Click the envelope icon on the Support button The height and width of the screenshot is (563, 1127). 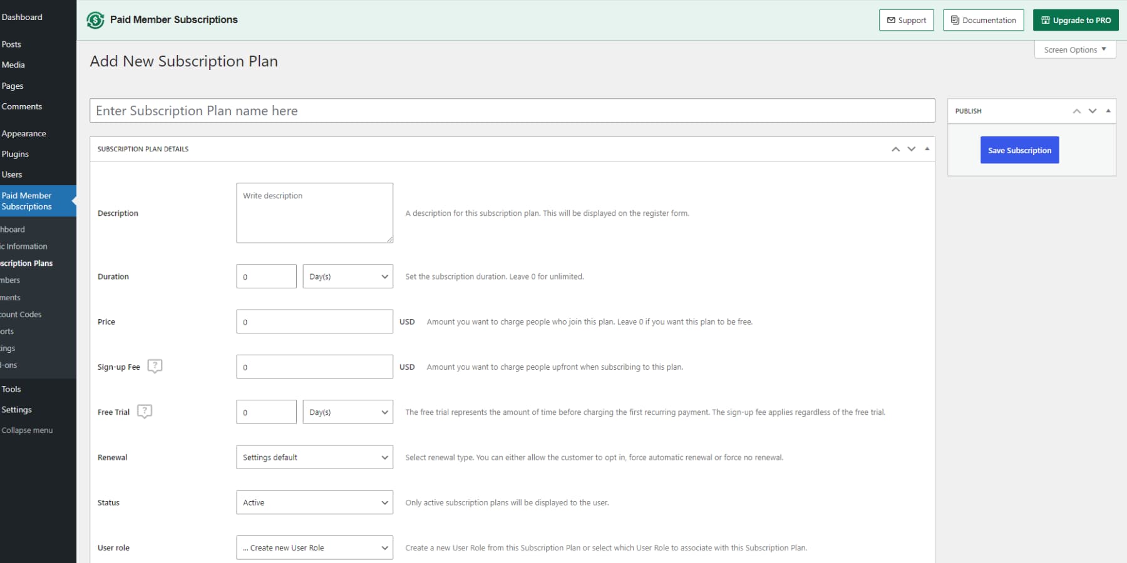pos(891,19)
